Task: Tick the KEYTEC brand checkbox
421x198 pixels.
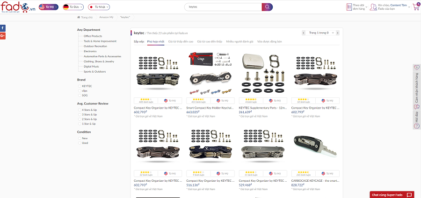Action: 80,86
